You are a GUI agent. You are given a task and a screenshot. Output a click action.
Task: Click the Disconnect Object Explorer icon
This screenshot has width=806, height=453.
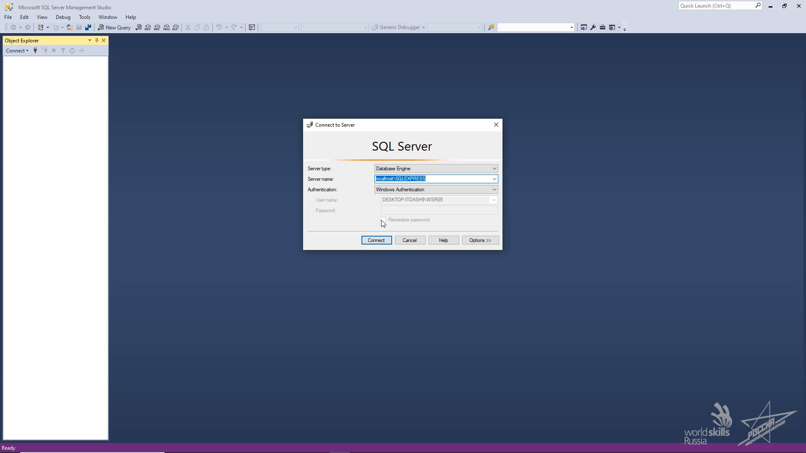44,50
